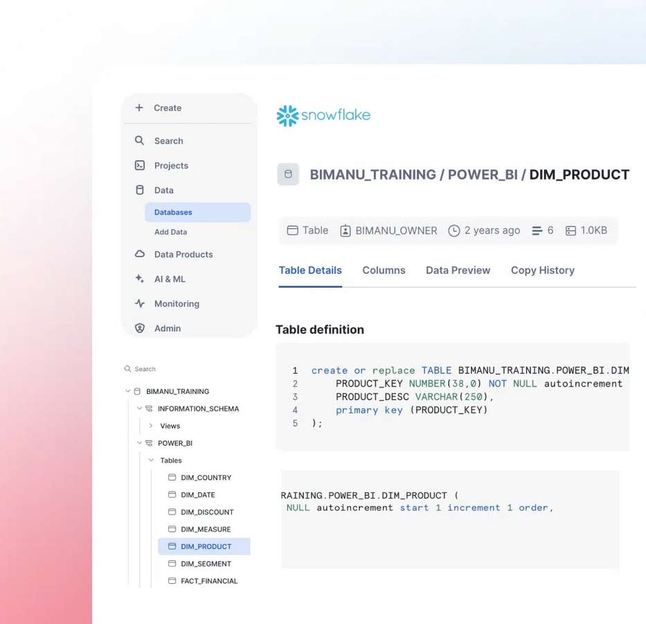646x624 pixels.
Task: Switch to the Table Details tab
Action: click(310, 270)
